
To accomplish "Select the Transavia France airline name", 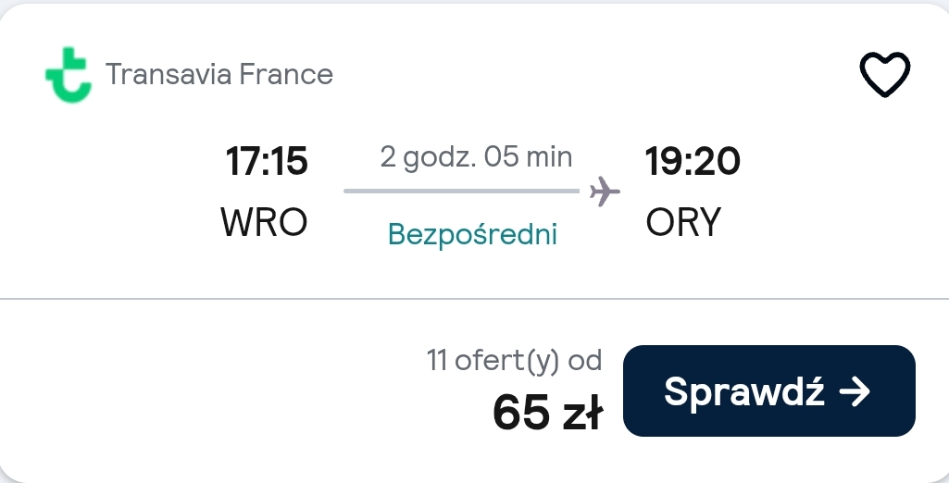I will tap(219, 74).
